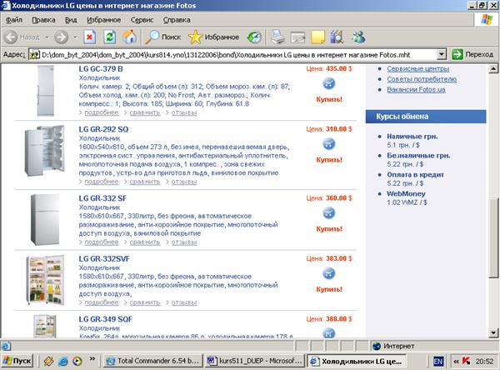
Task: Click the EN language indicator in tray
Action: [x=438, y=362]
